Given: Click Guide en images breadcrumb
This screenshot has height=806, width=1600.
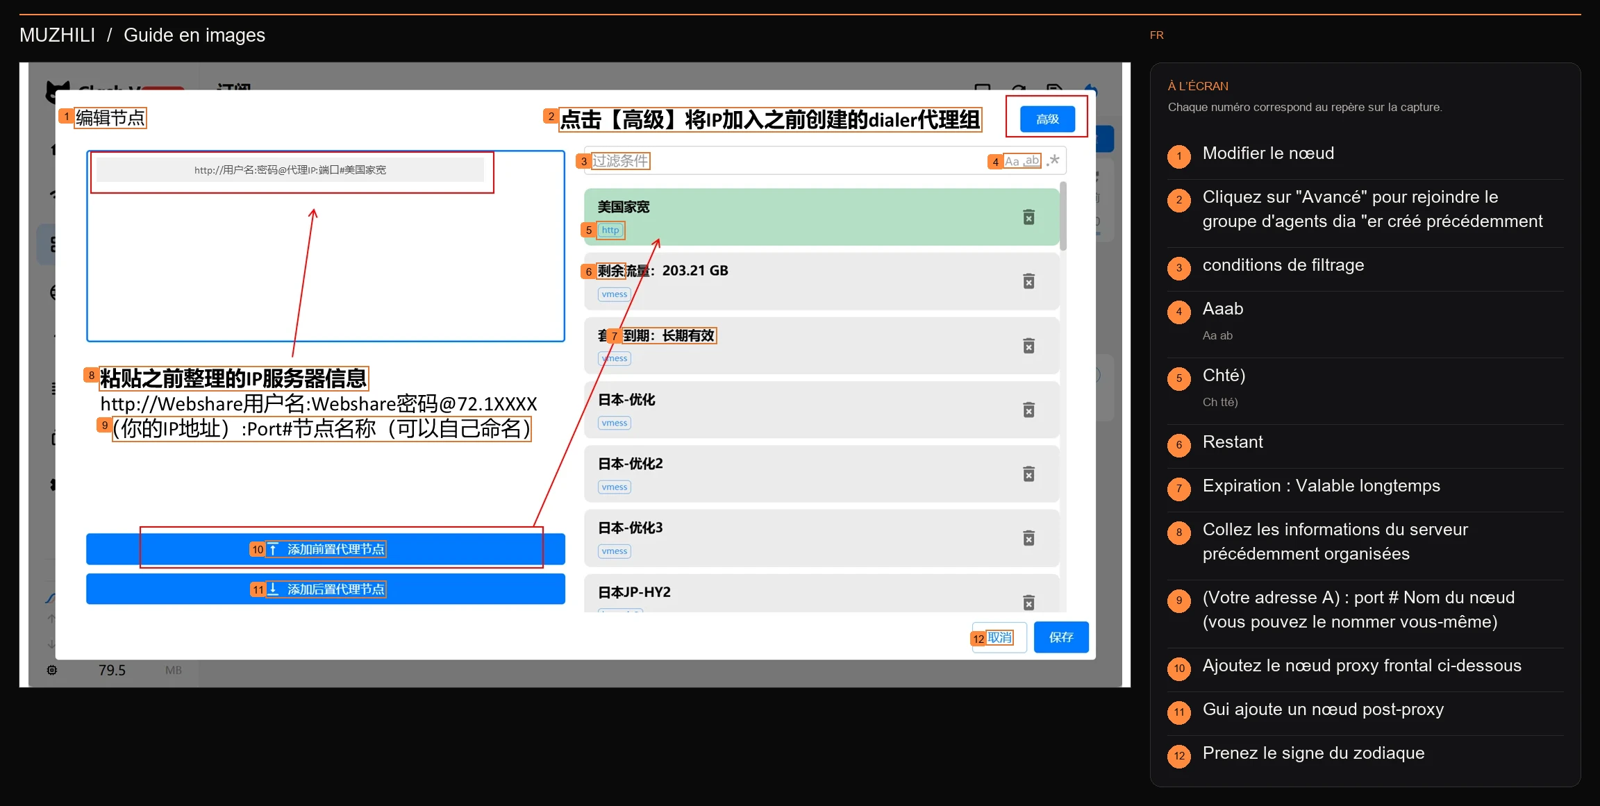Looking at the screenshot, I should 194,35.
